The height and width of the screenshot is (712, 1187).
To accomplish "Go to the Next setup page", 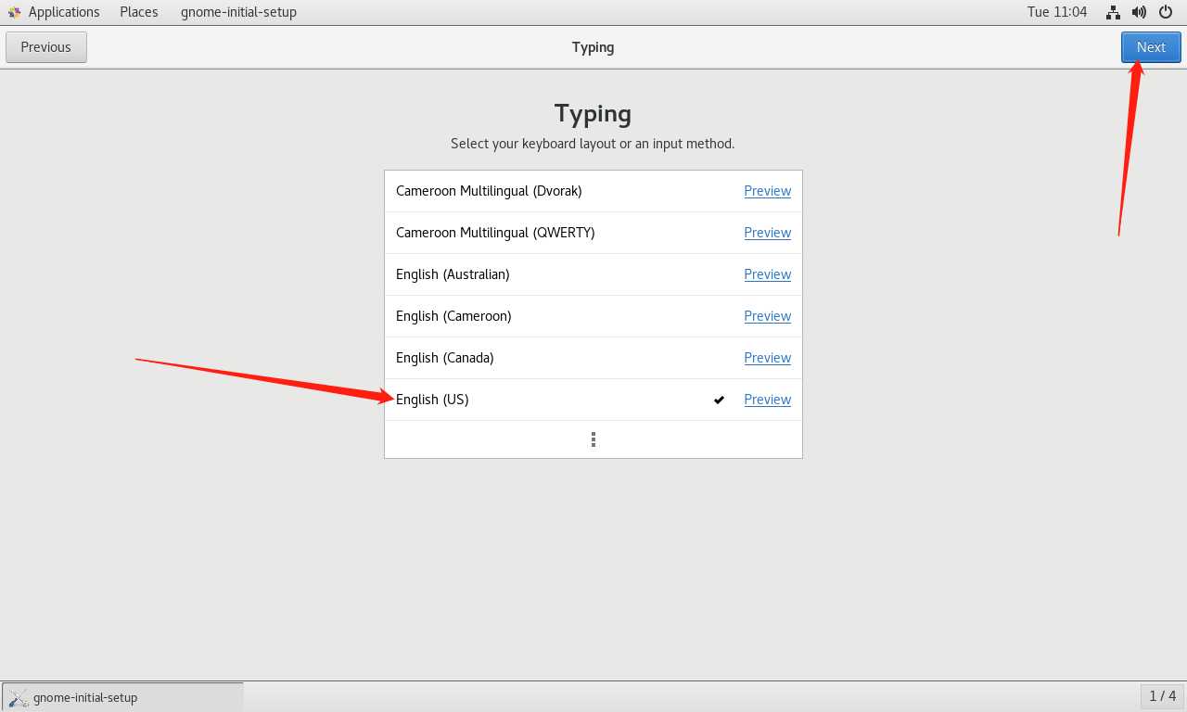I will point(1151,47).
